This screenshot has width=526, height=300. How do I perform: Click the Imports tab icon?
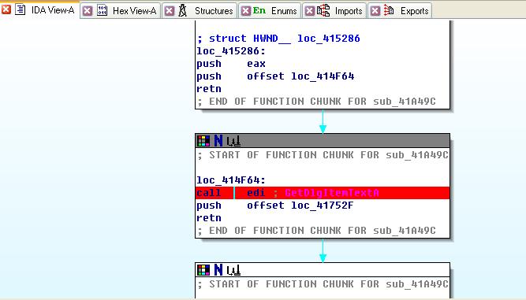point(323,10)
